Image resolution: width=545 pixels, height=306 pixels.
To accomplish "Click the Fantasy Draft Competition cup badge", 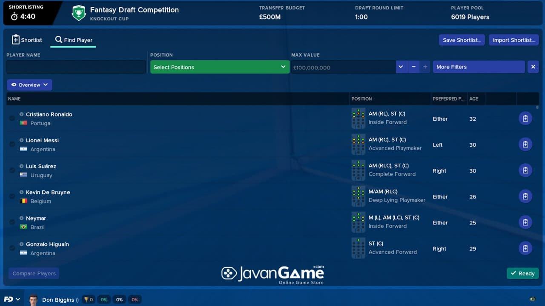I will click(79, 13).
